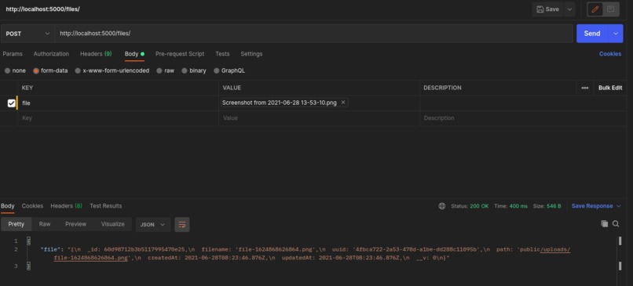
Task: Open the comments mode icon
Action: (610, 9)
